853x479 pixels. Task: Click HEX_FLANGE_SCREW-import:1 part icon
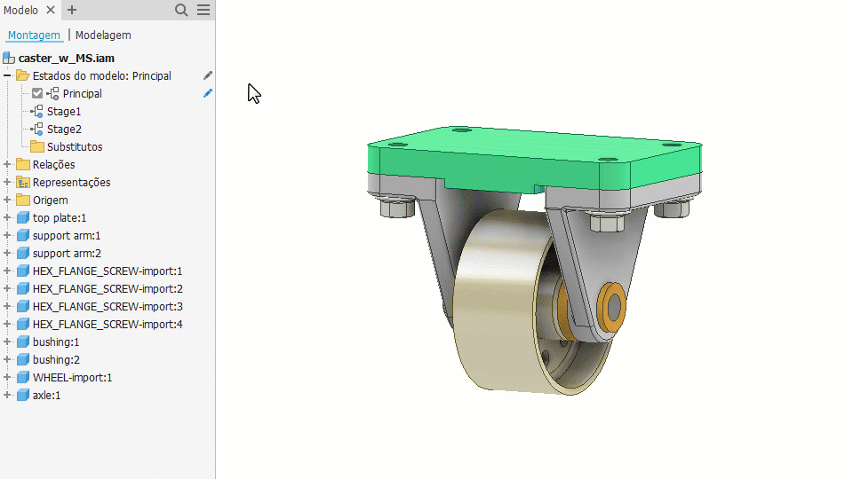[x=23, y=271]
